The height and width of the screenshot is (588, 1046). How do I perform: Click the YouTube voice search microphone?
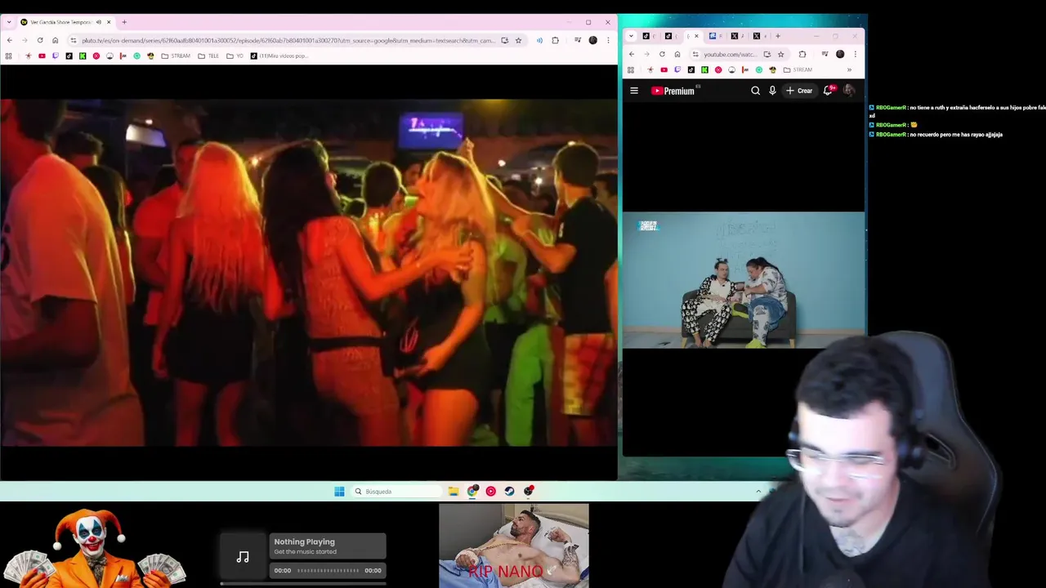[x=772, y=91]
